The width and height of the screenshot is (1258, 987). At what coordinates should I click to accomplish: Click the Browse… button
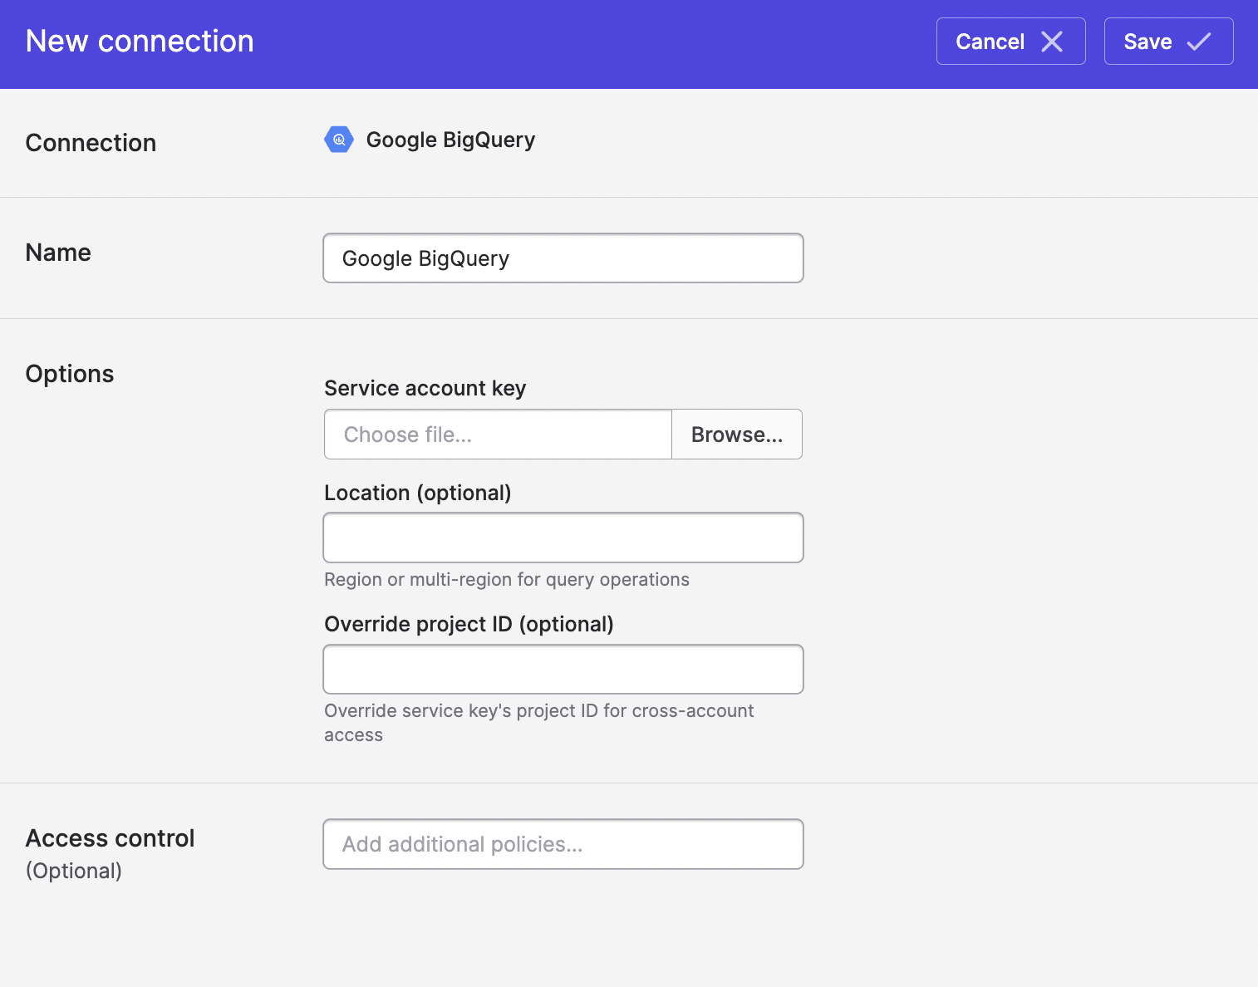click(737, 435)
